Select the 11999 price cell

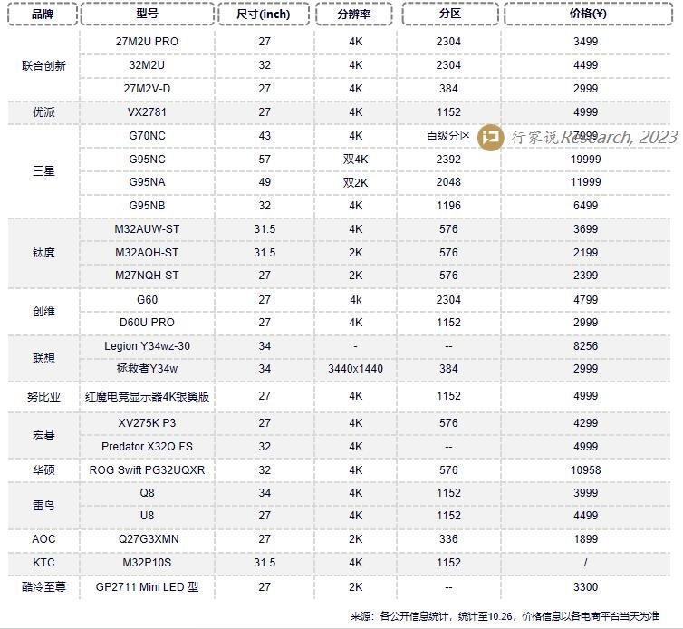tap(586, 182)
